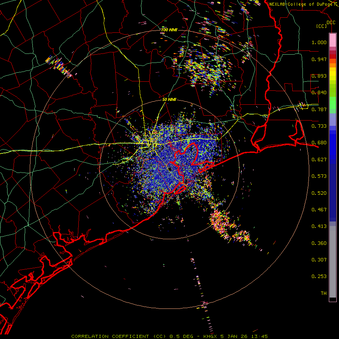Pick the yellow swatch on the color bar

click(333, 74)
